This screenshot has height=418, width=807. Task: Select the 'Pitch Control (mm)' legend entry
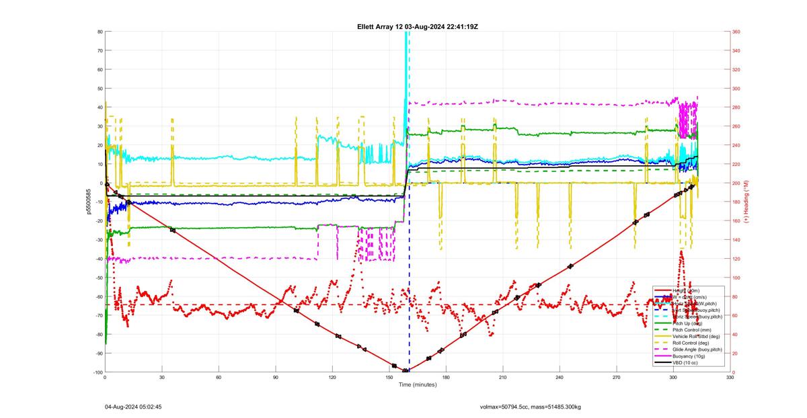coord(692,330)
